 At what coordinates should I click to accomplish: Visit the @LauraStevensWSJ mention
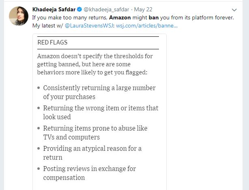(x=89, y=25)
